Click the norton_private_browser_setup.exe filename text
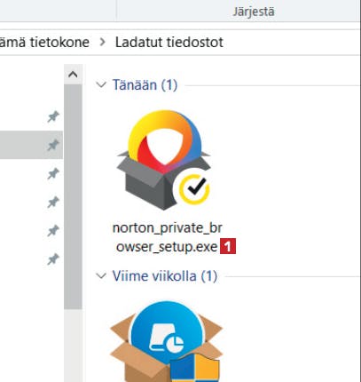361x382 pixels. pos(168,237)
